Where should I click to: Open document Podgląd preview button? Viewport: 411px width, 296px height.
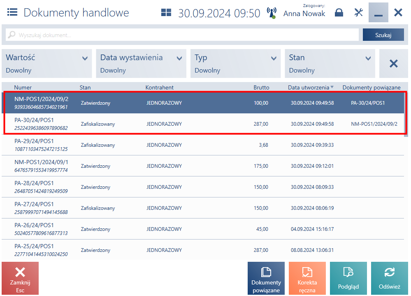pos(348,278)
